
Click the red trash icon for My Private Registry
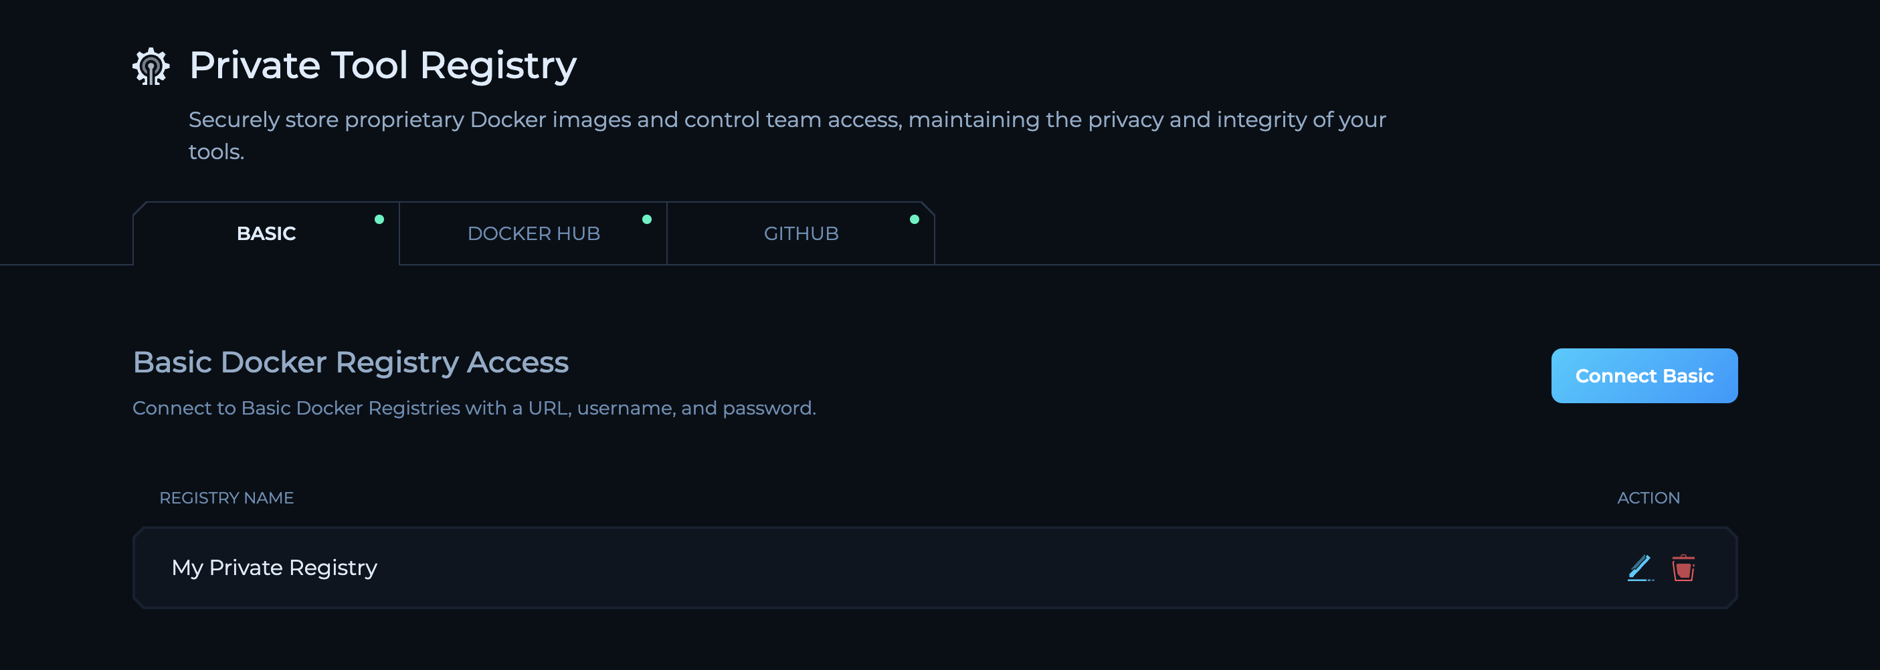coord(1684,567)
